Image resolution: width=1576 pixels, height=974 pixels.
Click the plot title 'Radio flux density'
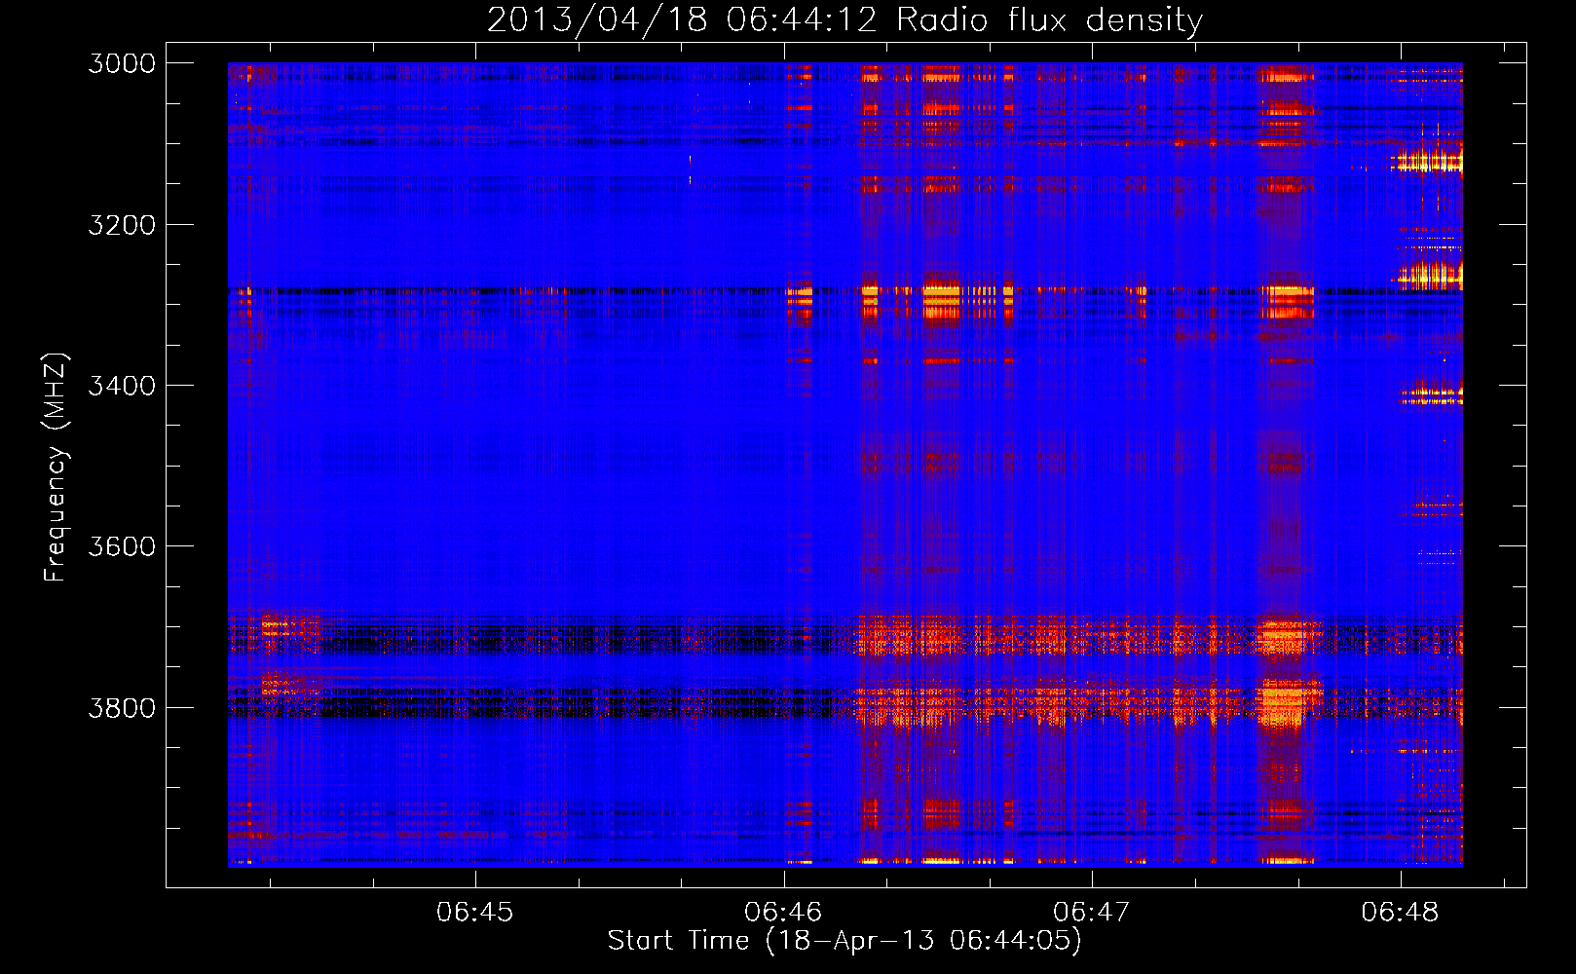tap(1049, 19)
